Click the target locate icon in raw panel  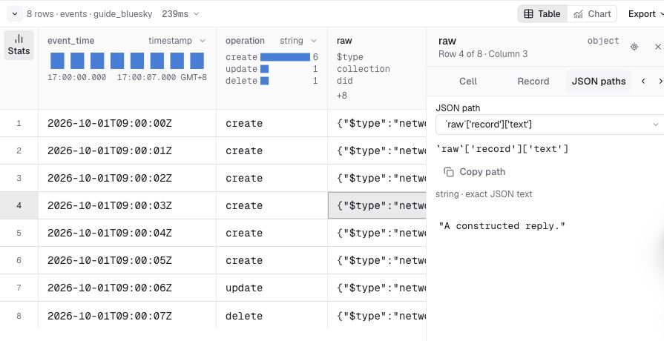[x=634, y=47]
